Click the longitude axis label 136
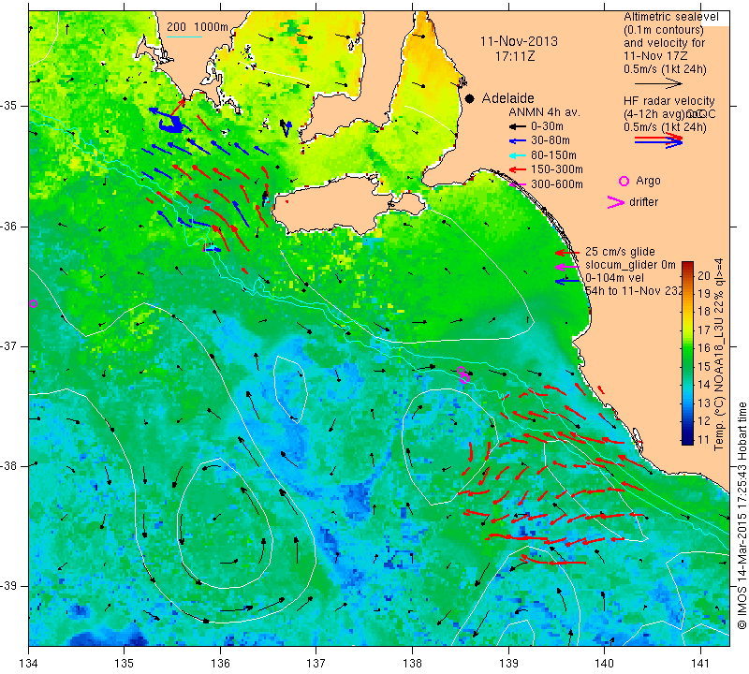The image size is (749, 674). [x=220, y=663]
